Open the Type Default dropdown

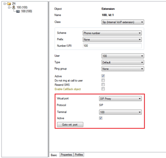[x=123, y=62]
